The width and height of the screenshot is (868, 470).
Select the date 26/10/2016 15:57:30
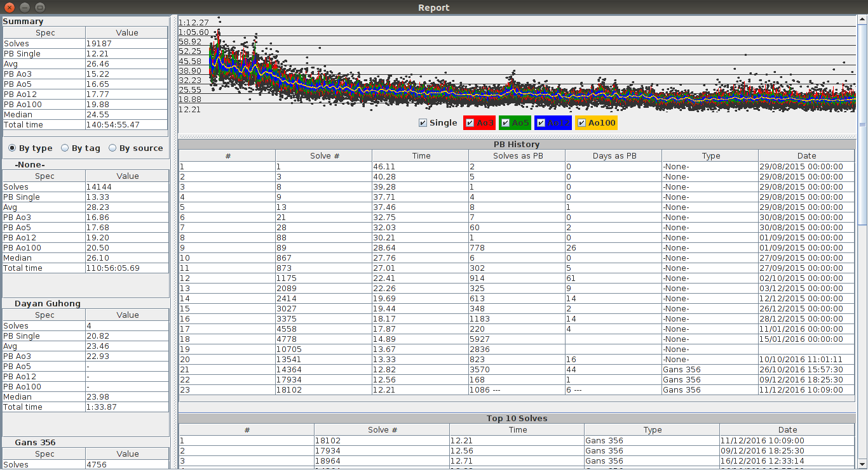pos(806,370)
